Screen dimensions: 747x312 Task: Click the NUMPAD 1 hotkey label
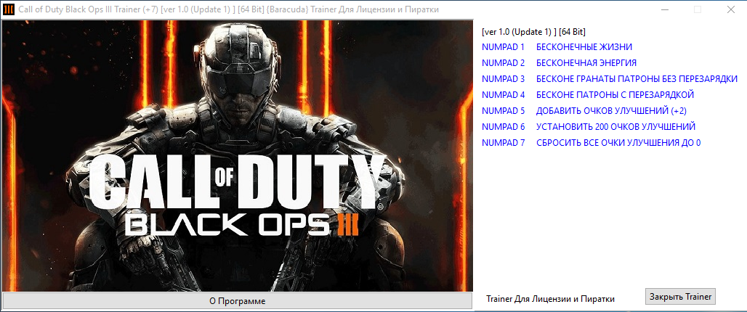[x=503, y=47]
